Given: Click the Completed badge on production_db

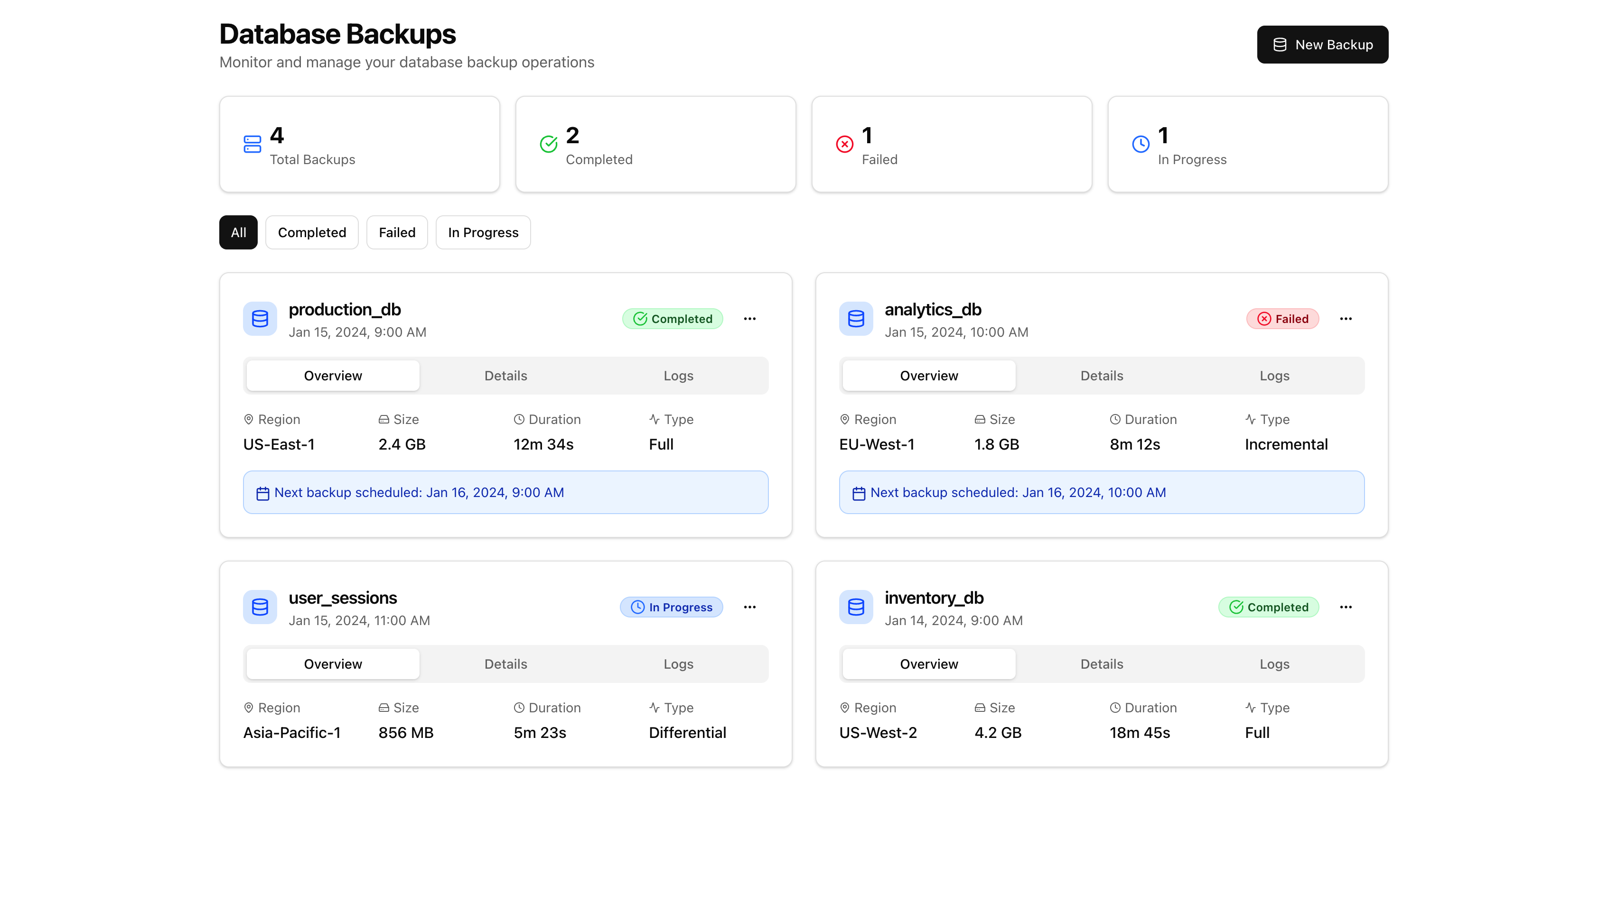Looking at the screenshot, I should pyautogui.click(x=672, y=319).
